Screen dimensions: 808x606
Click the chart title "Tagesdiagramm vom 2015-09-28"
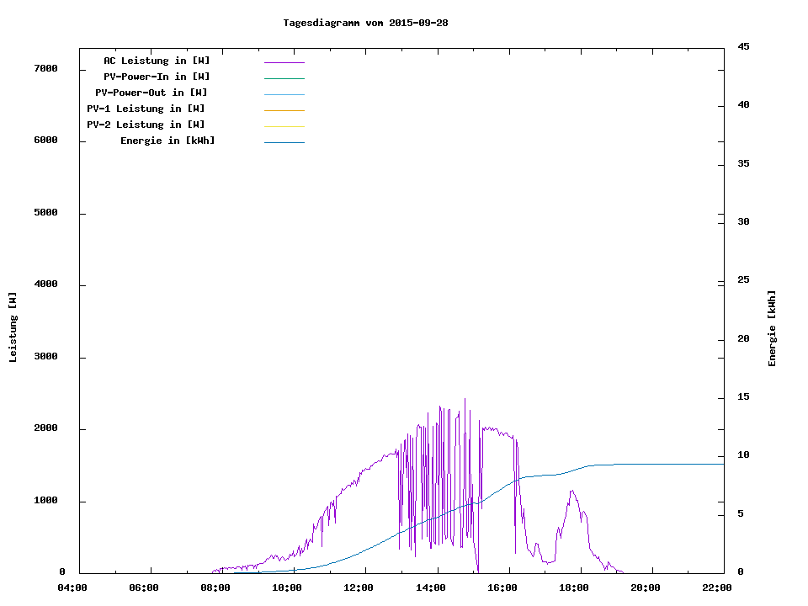coord(365,23)
